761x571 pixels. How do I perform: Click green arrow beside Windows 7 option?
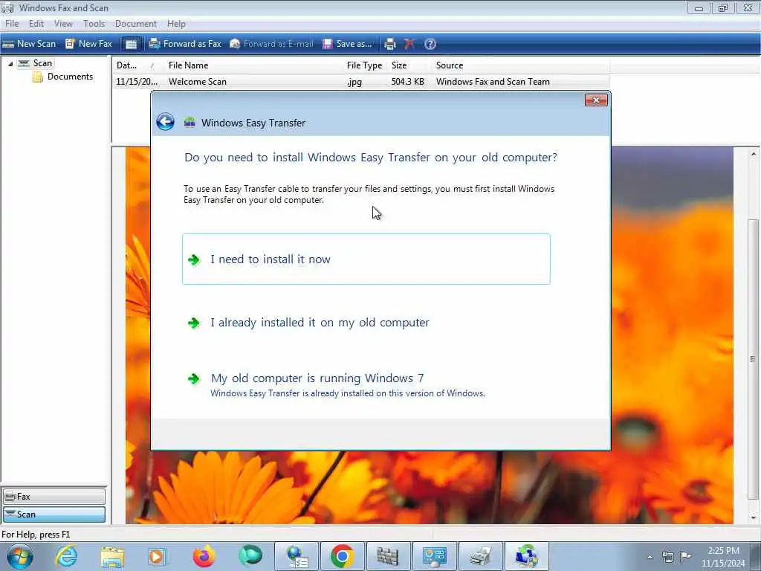pyautogui.click(x=194, y=378)
